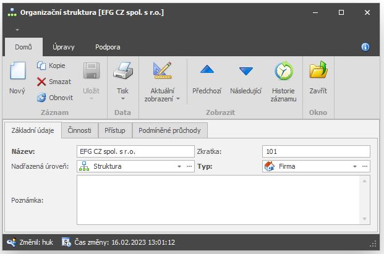Screen dimensions: 384x254
Task: Click the window resize grip
Action: click(x=373, y=243)
